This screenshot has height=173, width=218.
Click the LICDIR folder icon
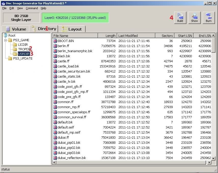15,45
